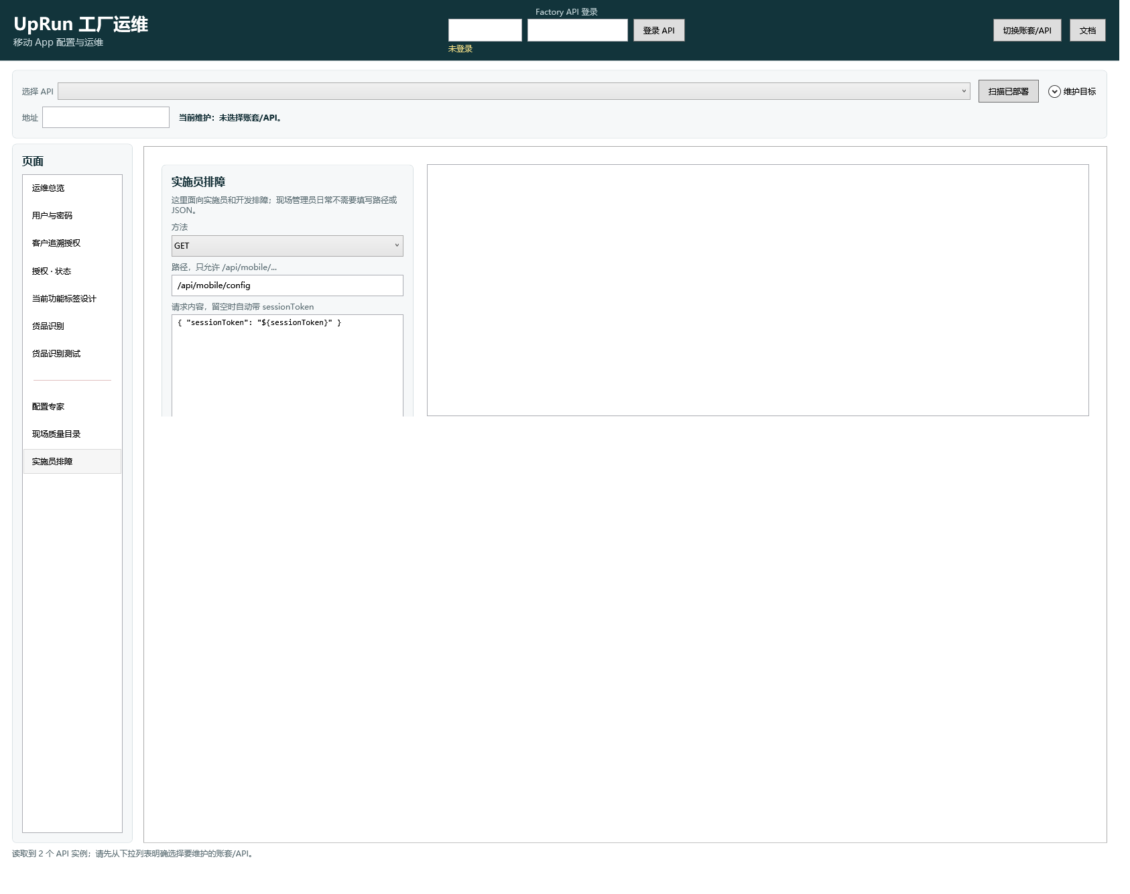The width and height of the screenshot is (1130, 894).
Task: Click the /api/mobile/config path field
Action: [x=287, y=285]
